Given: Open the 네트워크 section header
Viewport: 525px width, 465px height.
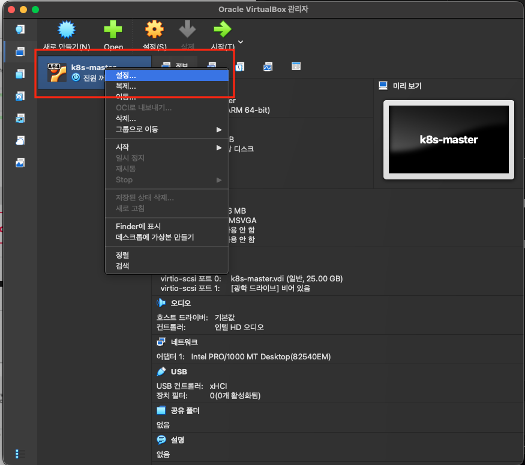Looking at the screenshot, I should click(184, 342).
